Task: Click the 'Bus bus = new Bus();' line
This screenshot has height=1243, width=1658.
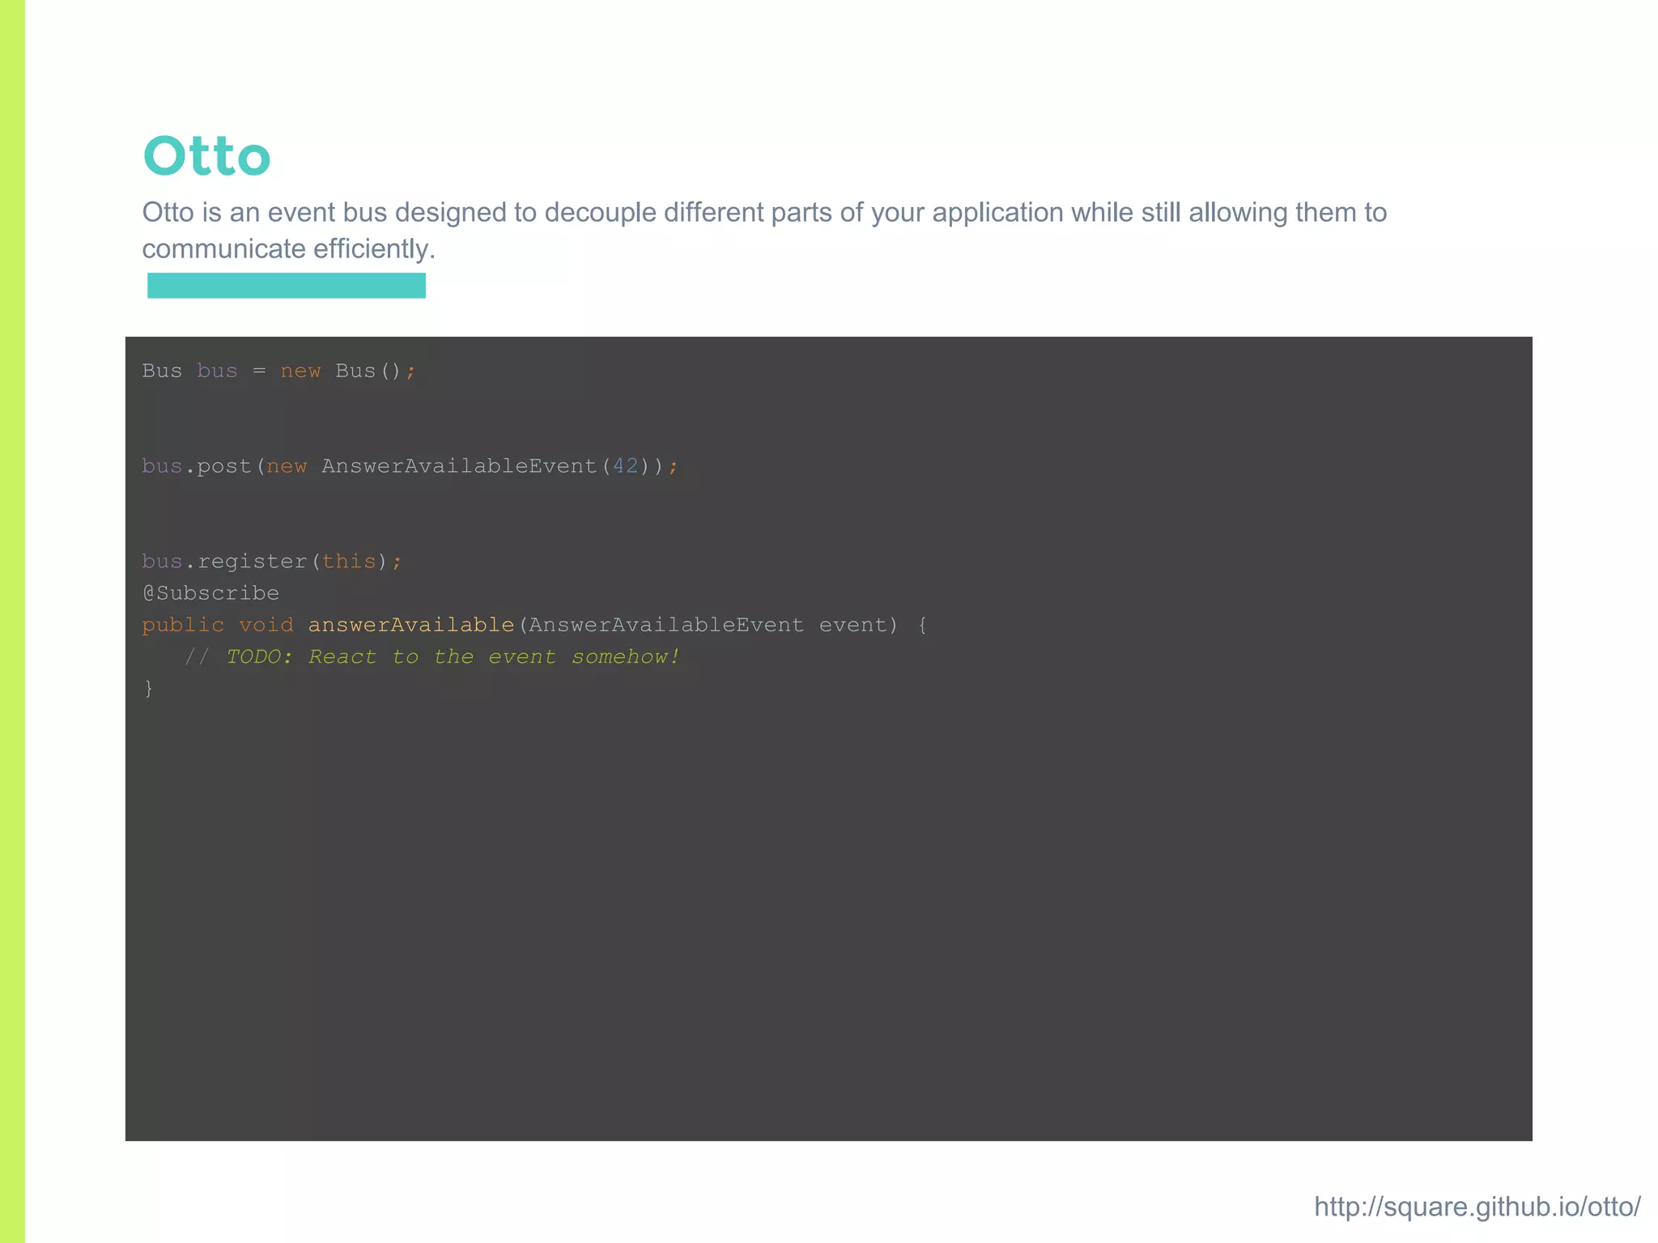Action: point(278,371)
